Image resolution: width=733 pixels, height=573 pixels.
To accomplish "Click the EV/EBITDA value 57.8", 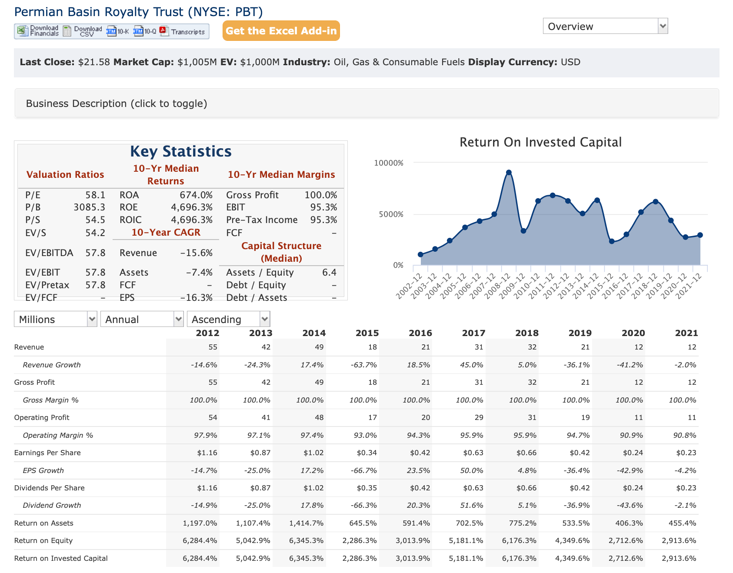I will pos(95,253).
